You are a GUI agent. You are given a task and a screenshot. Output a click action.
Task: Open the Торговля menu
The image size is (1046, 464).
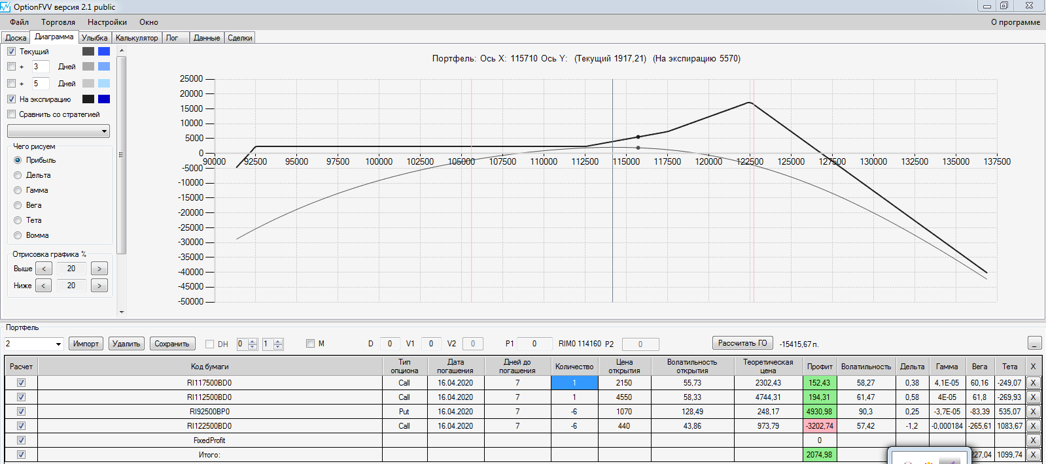[58, 22]
